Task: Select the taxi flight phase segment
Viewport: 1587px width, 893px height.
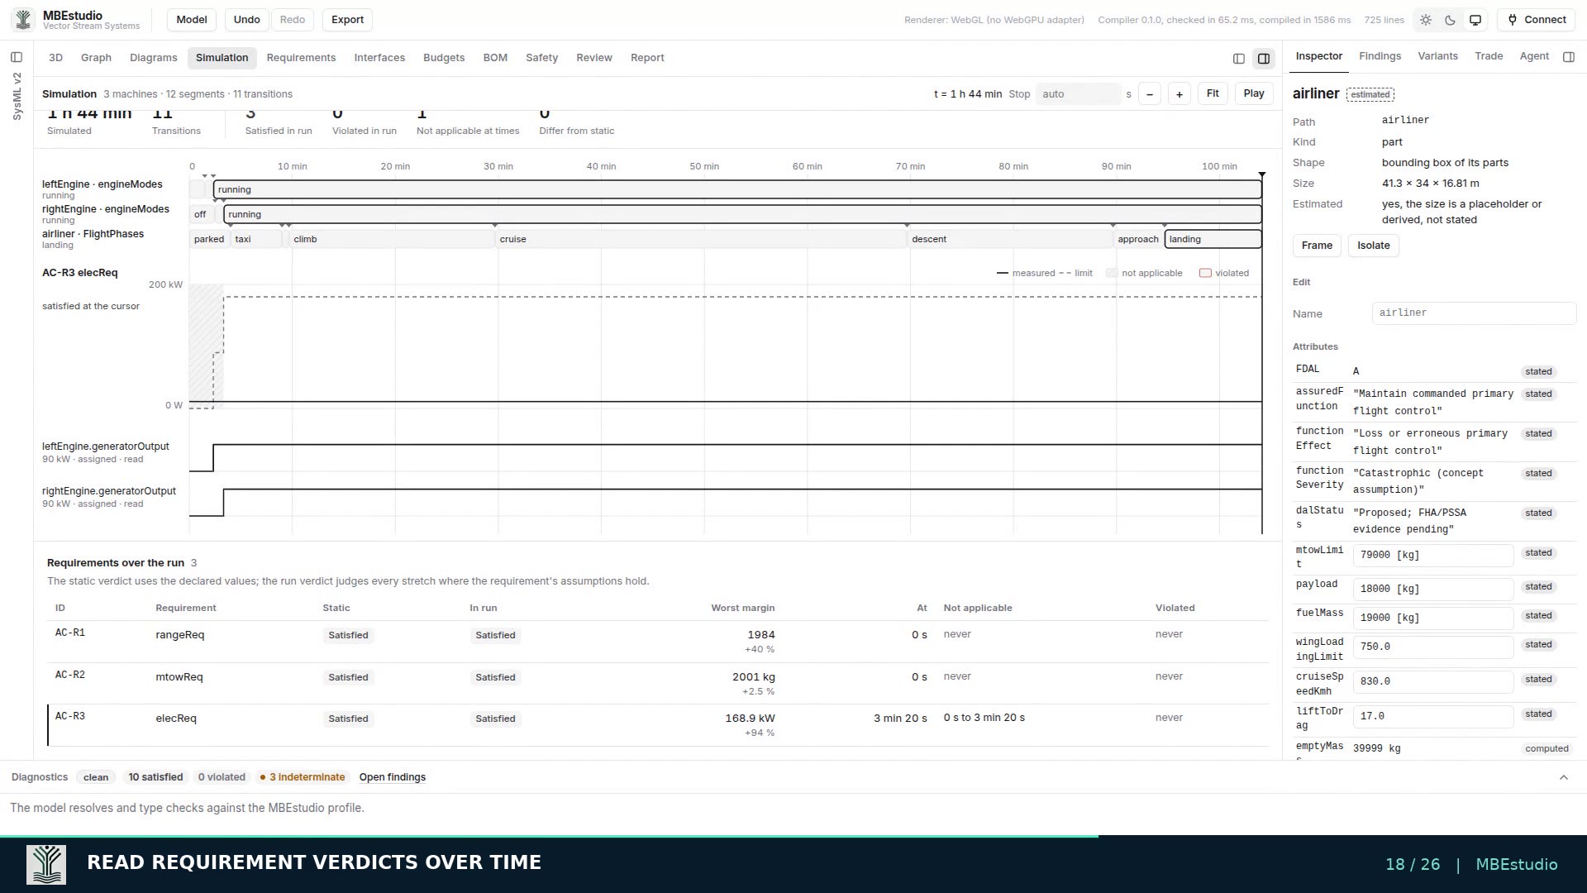Action: point(256,239)
